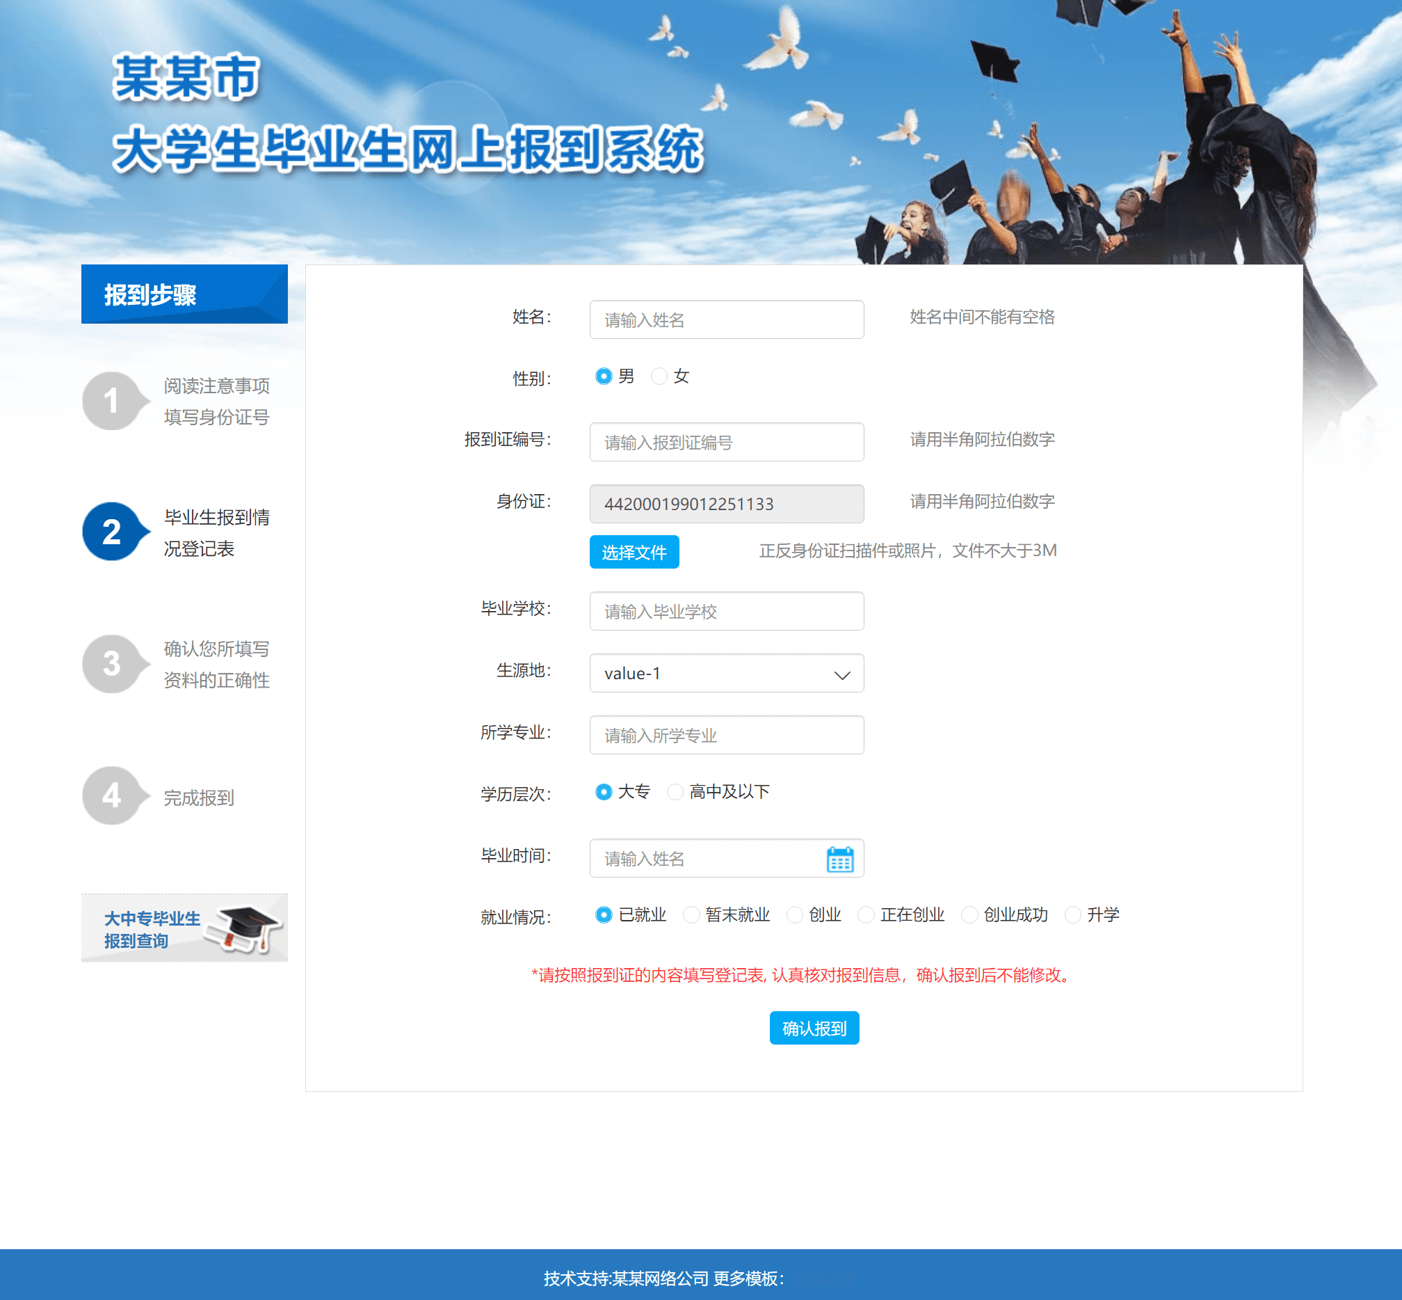
Task: Click the 某某市 heading in banner
Action: (186, 77)
